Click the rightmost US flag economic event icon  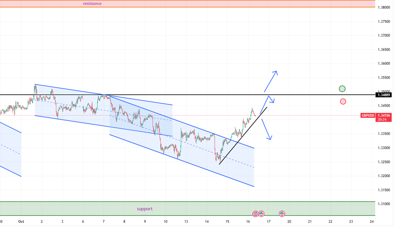point(282,214)
